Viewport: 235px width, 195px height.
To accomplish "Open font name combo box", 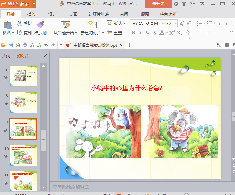I will tap(148, 23).
